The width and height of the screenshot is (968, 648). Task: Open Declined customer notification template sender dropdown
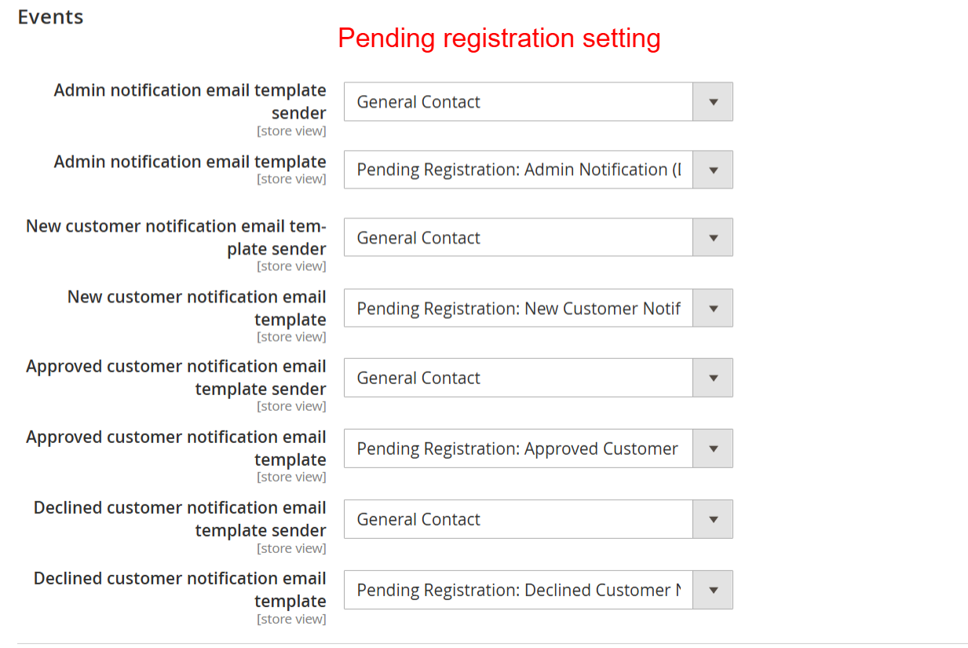[x=538, y=519]
